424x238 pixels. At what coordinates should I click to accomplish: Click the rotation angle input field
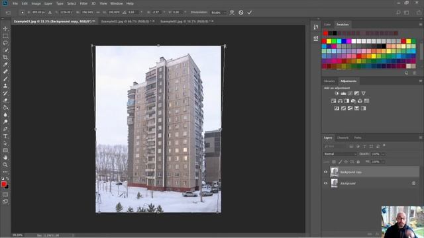click(132, 13)
